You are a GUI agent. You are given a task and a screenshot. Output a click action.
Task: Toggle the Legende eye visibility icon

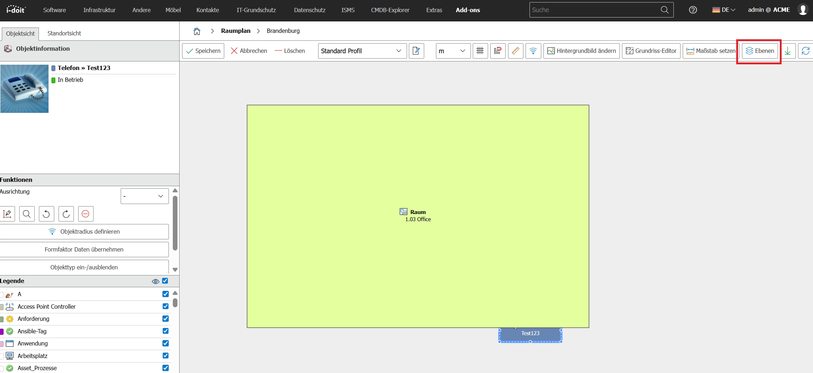[155, 281]
